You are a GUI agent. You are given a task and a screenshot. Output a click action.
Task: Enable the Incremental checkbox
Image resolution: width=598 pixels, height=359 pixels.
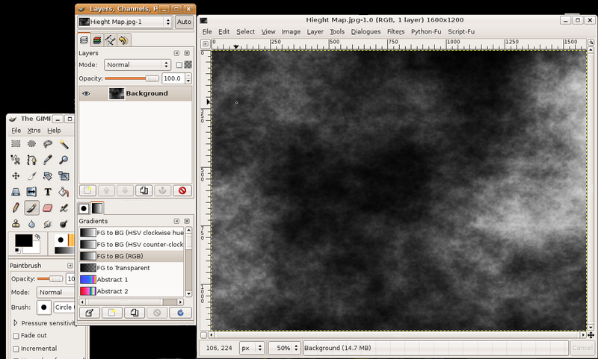(16, 349)
